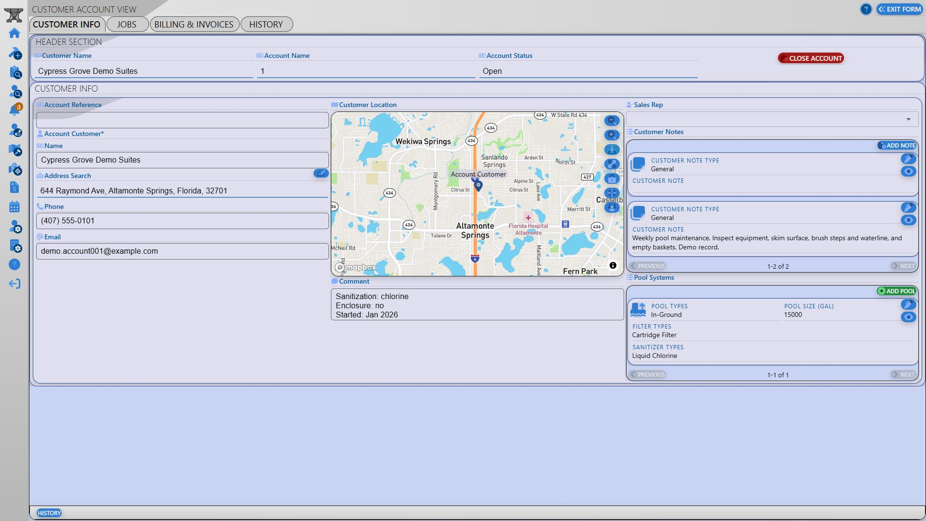The width and height of the screenshot is (926, 521).
Task: Edit the In-Ground pool system
Action: (908, 305)
